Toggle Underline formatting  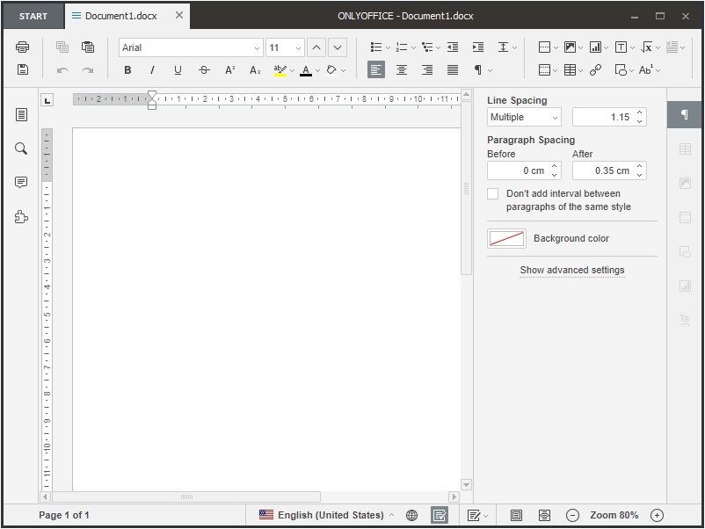point(178,70)
